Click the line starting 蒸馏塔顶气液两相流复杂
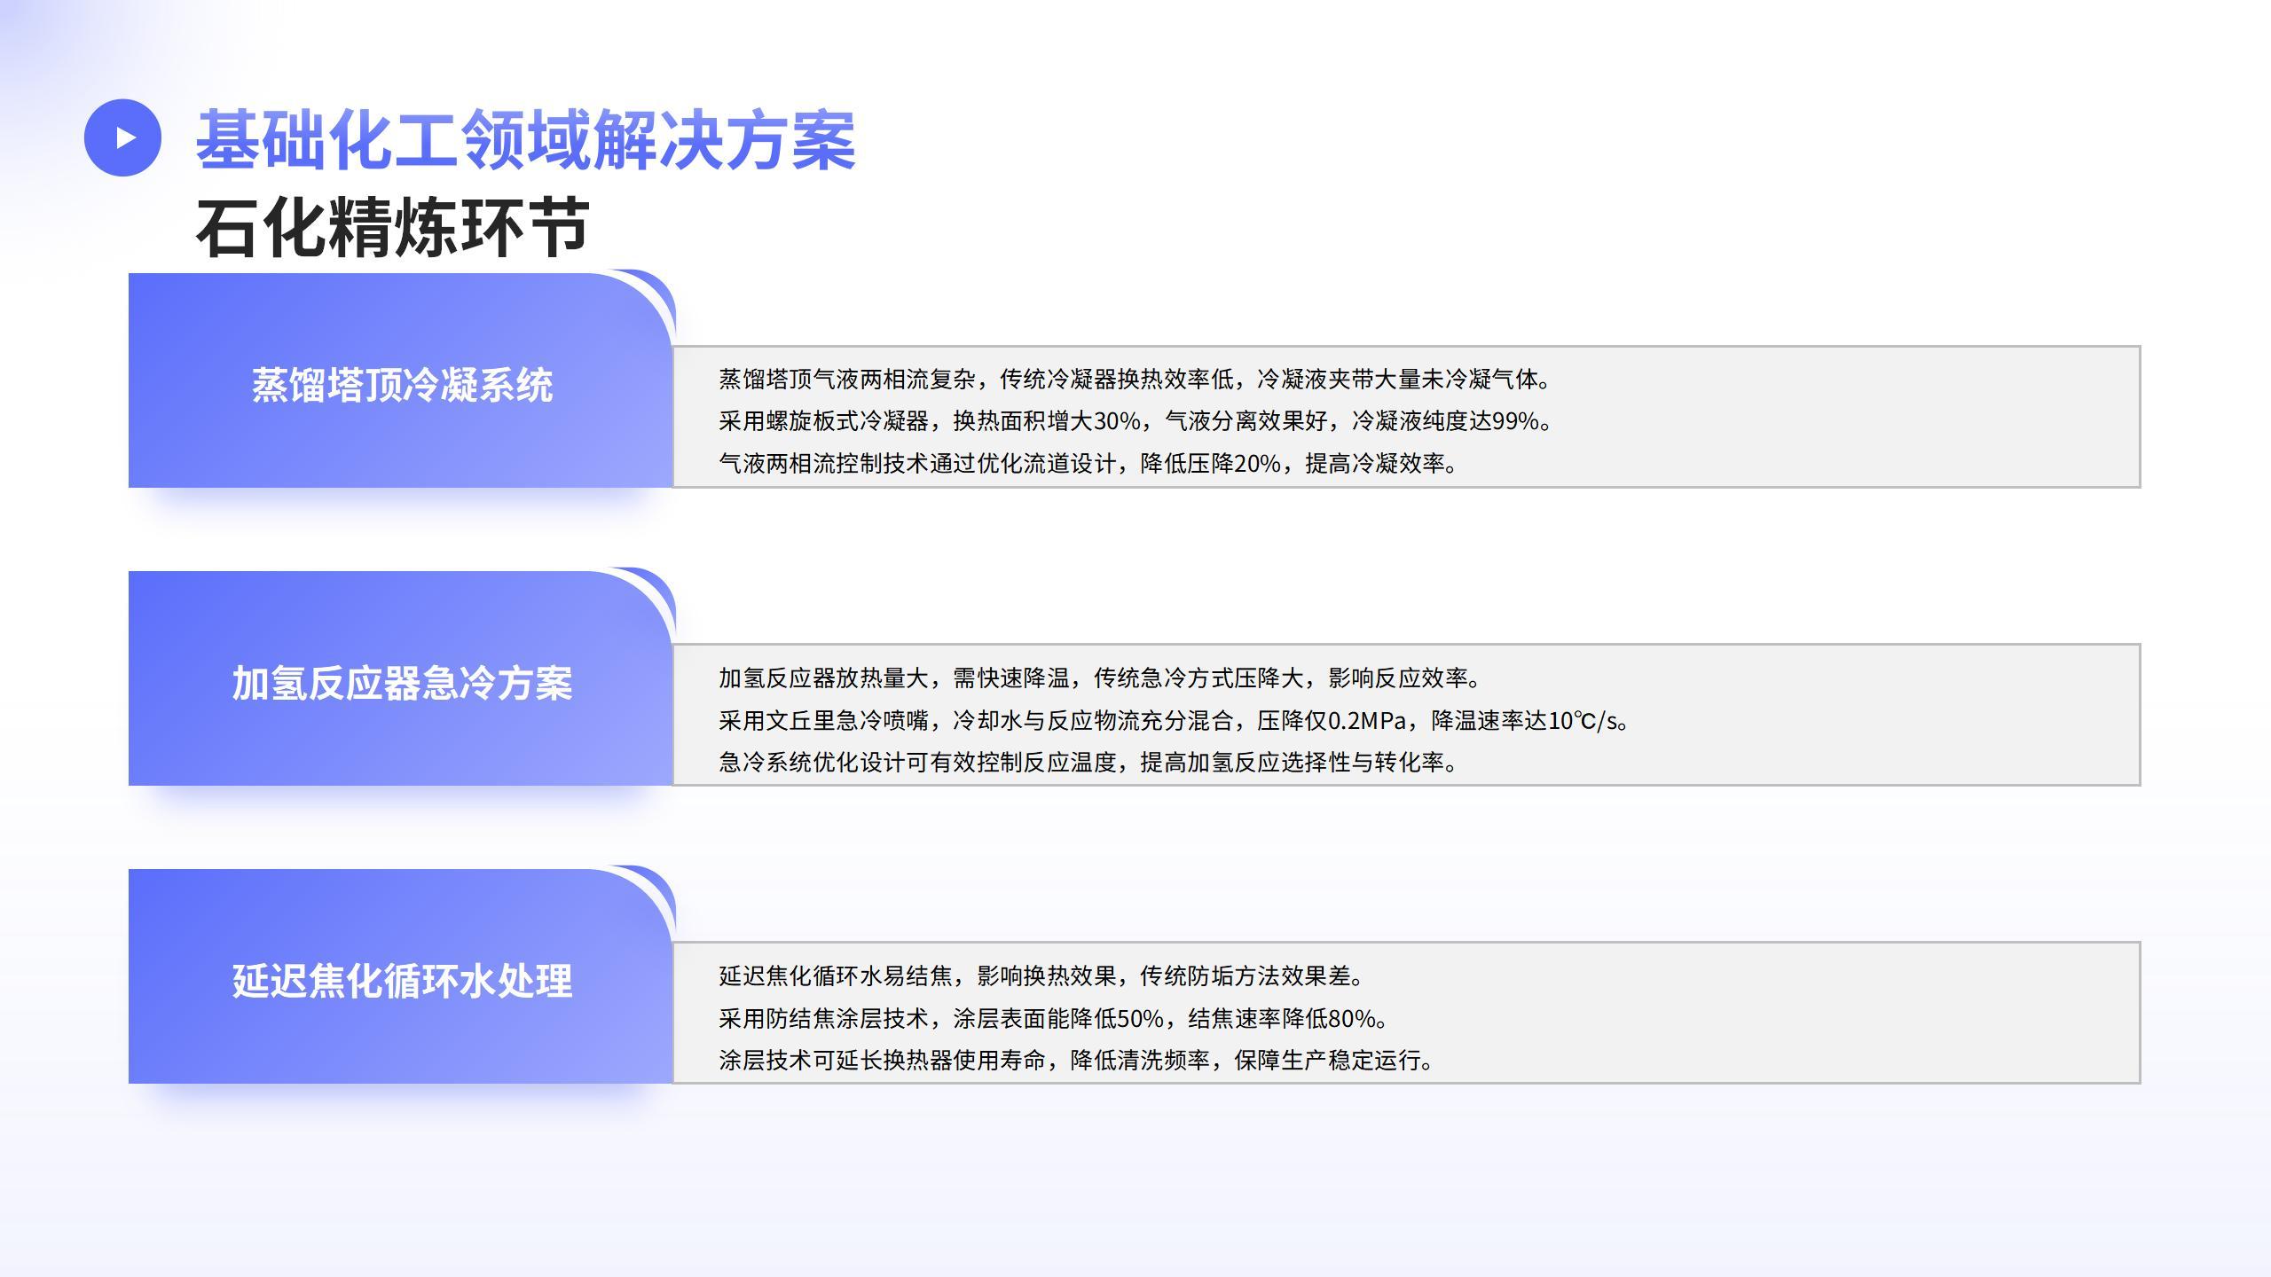 point(1135,380)
